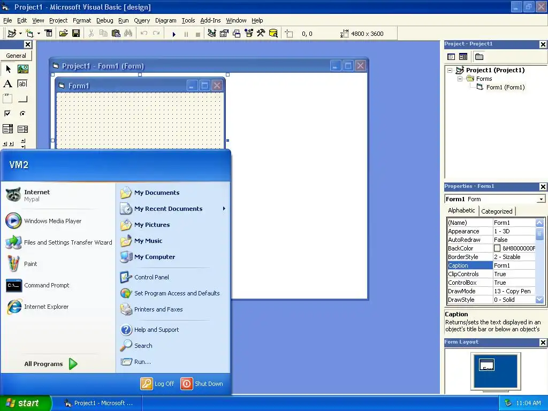548x411 pixels.
Task: Select the Caption property value field
Action: pos(514,265)
